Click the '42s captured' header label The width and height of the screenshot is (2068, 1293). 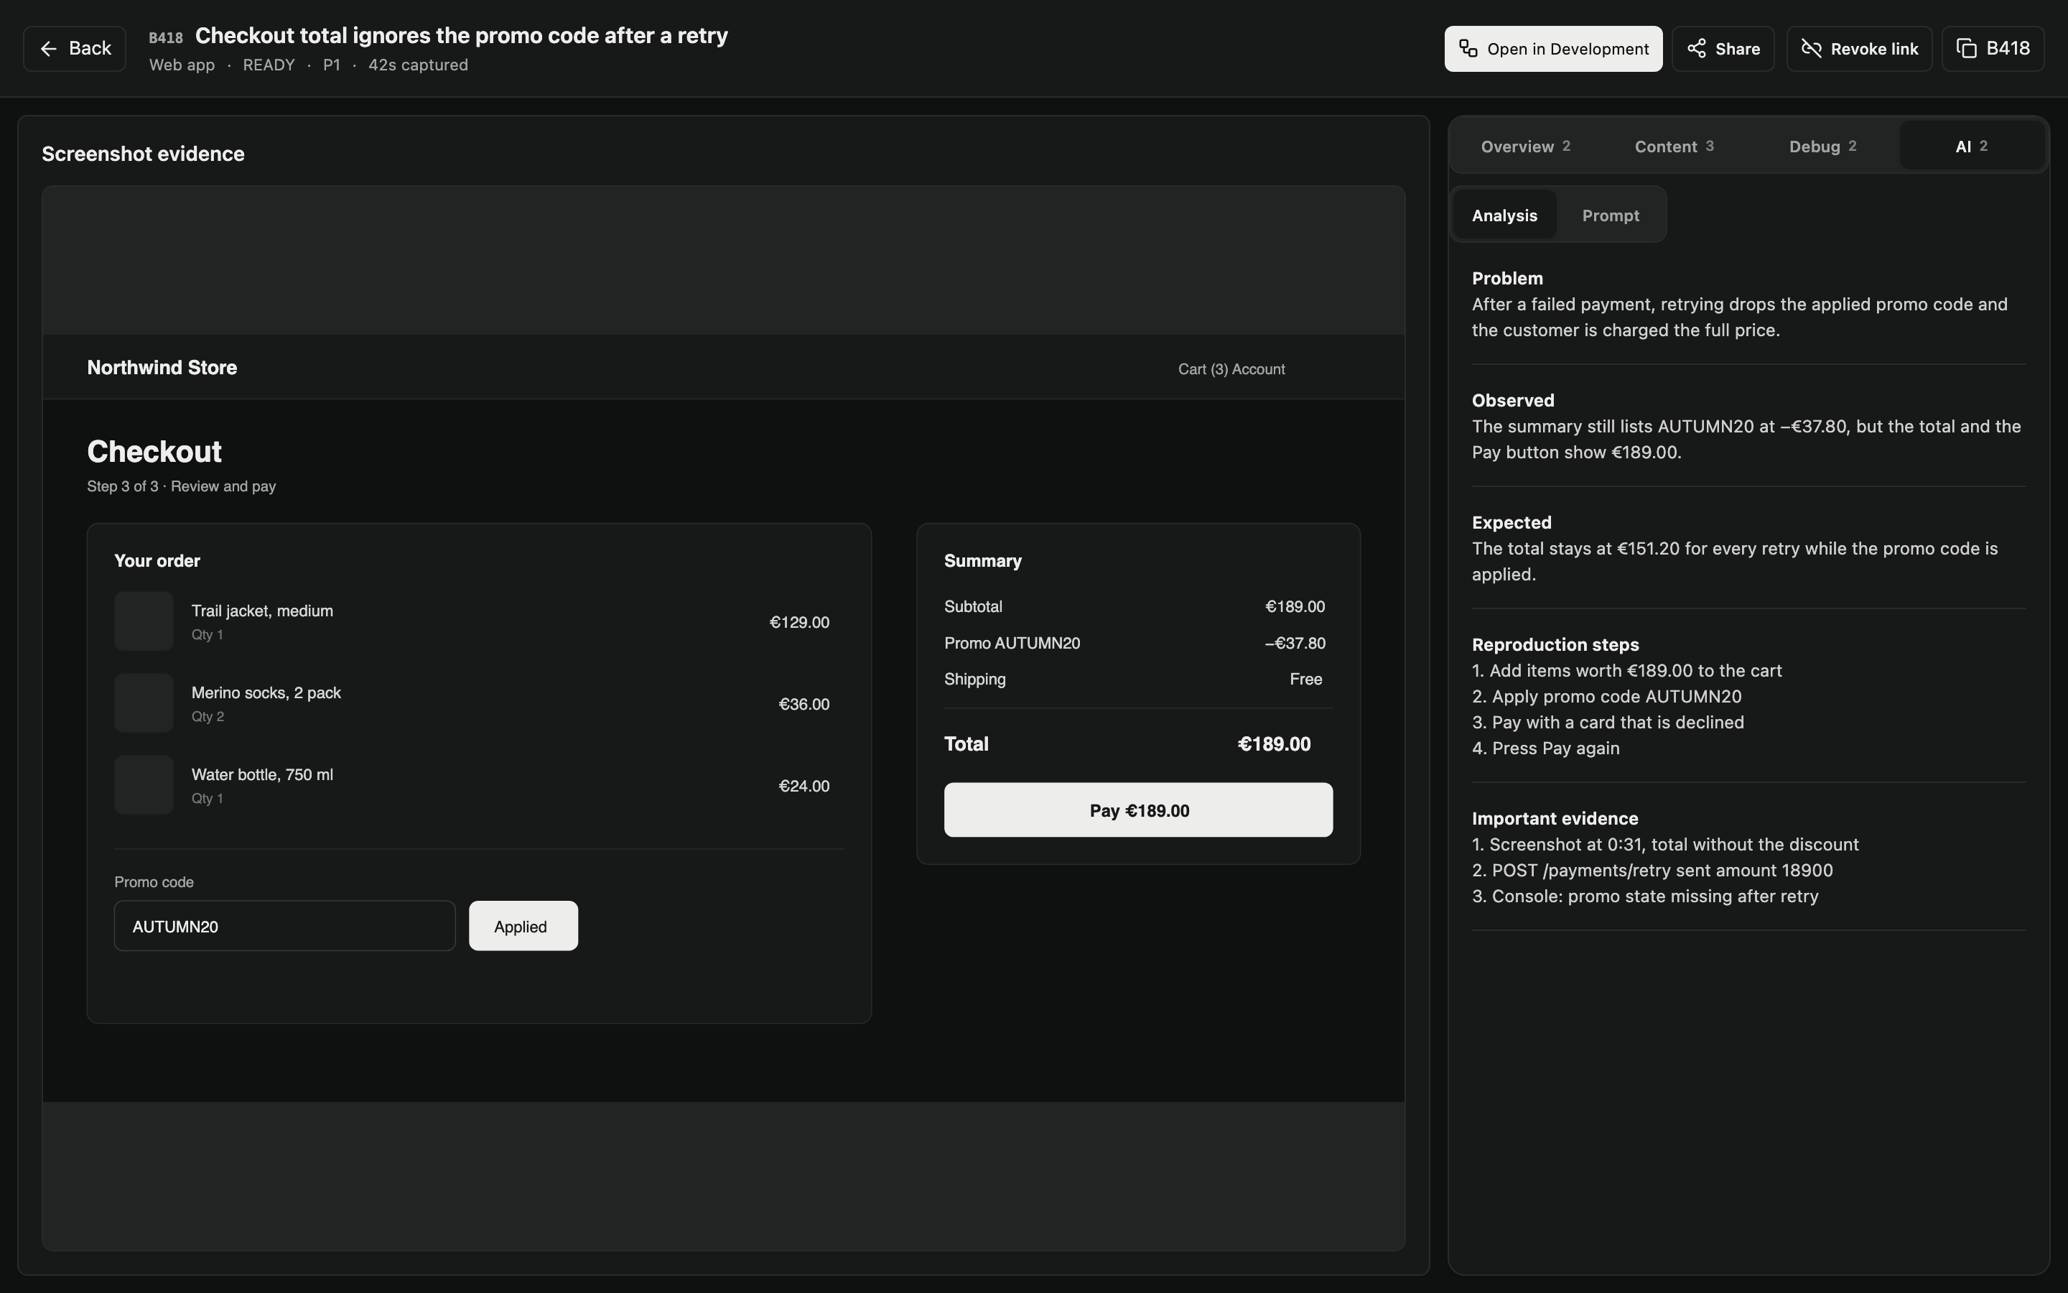tap(418, 65)
